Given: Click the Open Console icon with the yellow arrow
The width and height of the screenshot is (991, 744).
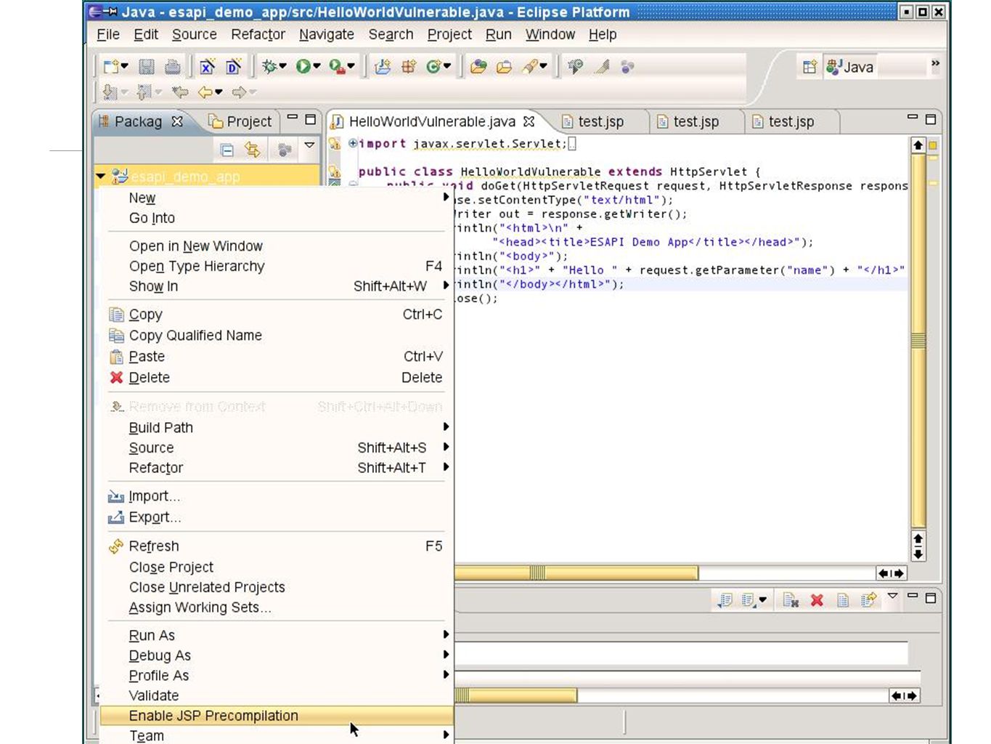Looking at the screenshot, I should point(868,599).
